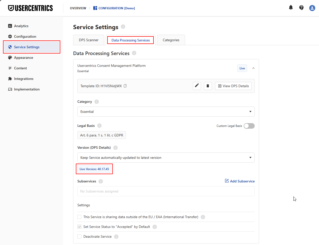The width and height of the screenshot is (319, 245).
Task: Edit the service with the pencil icon
Action: tap(197, 86)
